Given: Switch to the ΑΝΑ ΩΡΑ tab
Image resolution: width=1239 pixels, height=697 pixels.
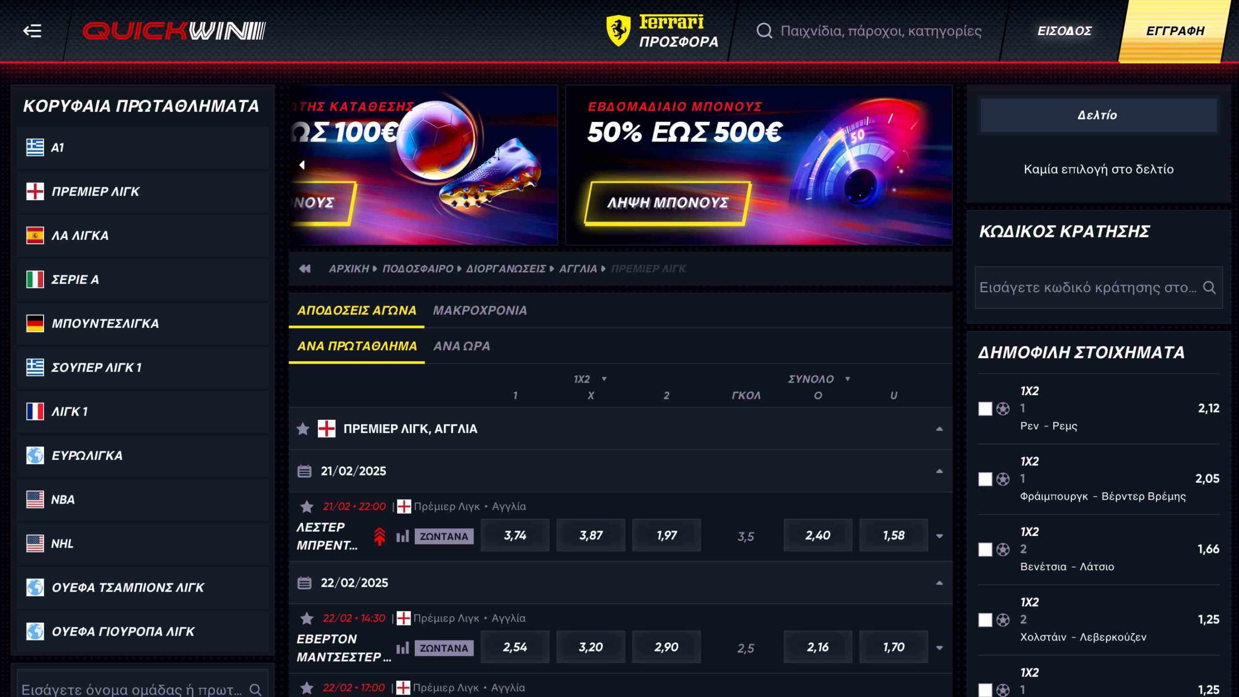Looking at the screenshot, I should (461, 346).
